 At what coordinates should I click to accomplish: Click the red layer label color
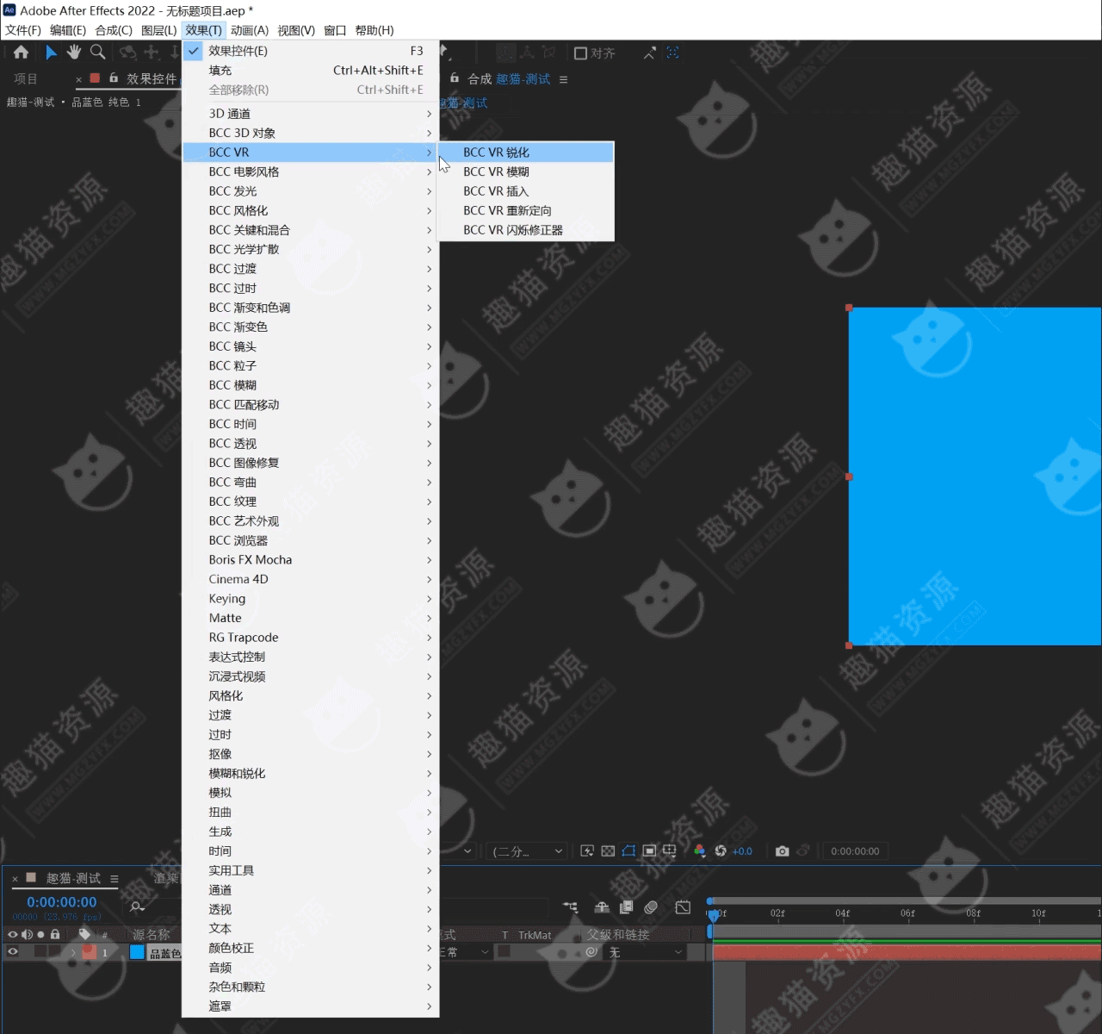(x=89, y=952)
